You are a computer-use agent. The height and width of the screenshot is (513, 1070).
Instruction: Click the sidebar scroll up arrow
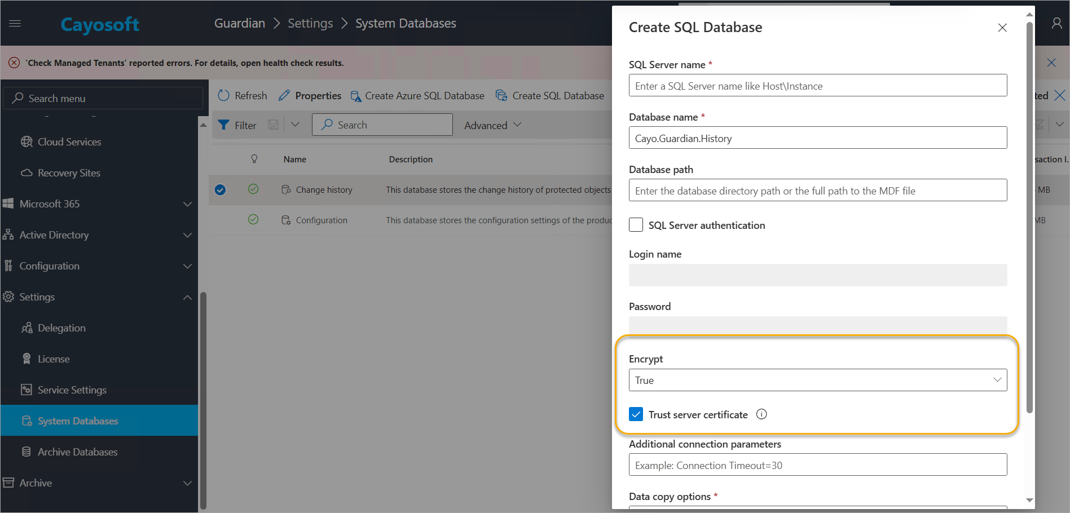[x=203, y=125]
